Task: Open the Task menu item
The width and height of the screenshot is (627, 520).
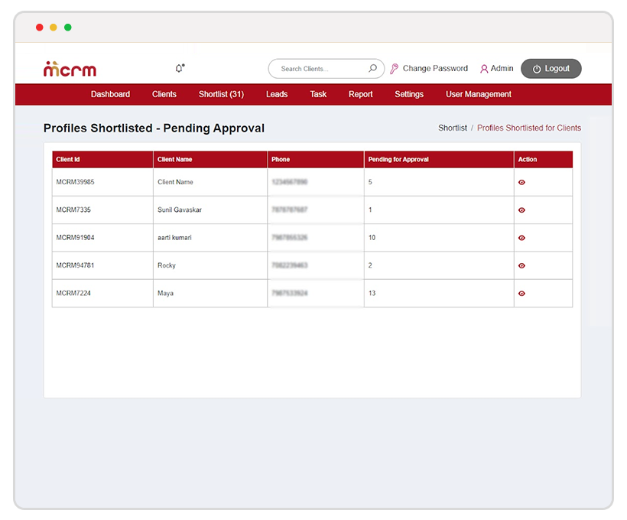Action: (x=318, y=94)
